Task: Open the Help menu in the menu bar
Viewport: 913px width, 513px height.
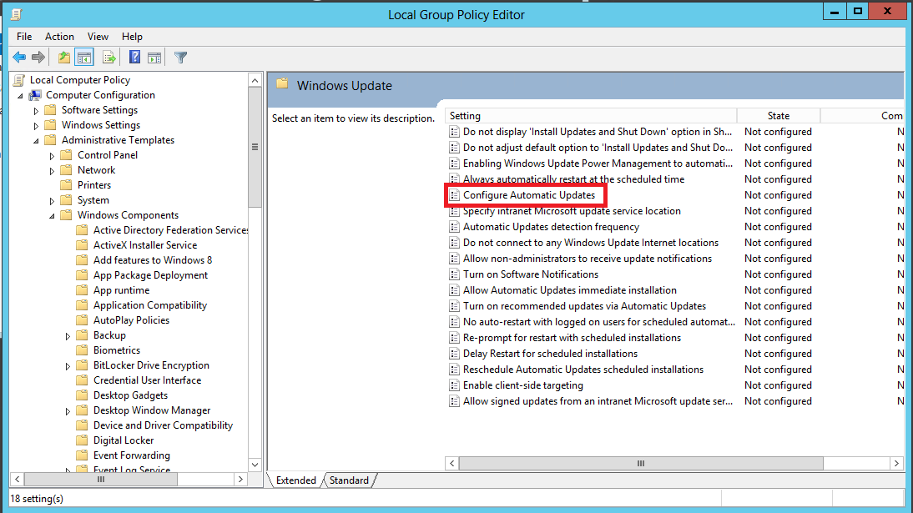Action: [x=132, y=37]
